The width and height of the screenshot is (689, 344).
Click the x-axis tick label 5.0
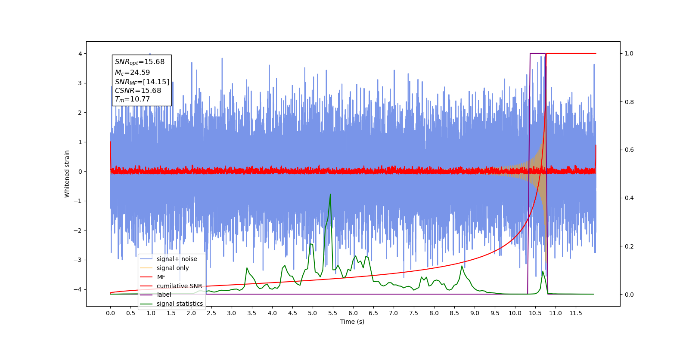pyautogui.click(x=313, y=313)
